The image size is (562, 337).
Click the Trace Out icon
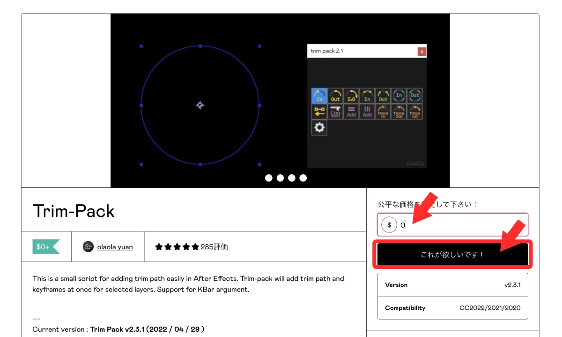point(399,112)
